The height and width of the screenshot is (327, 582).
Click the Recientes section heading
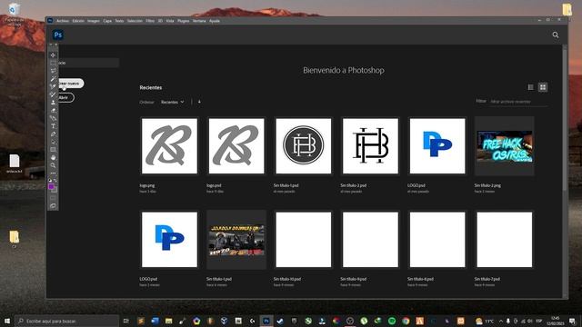tap(151, 87)
